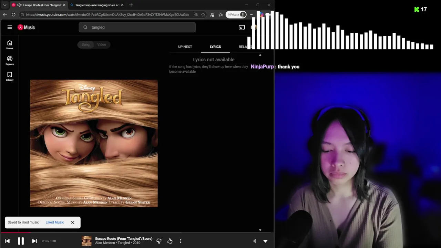This screenshot has width=441, height=248.
Task: Click the small album thumbnail in player bar
Action: (86, 241)
